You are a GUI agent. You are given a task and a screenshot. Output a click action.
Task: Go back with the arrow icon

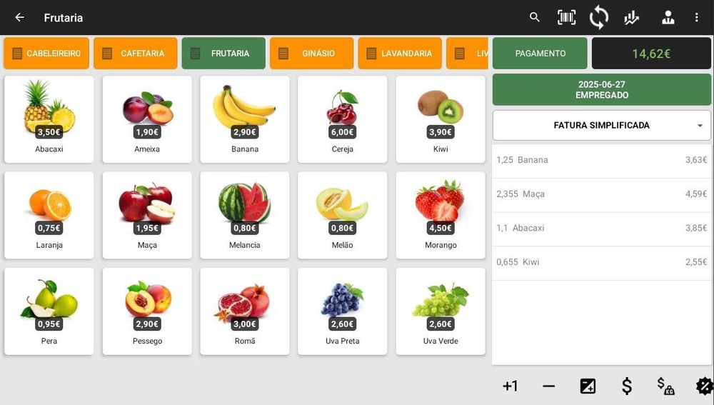pyautogui.click(x=19, y=17)
